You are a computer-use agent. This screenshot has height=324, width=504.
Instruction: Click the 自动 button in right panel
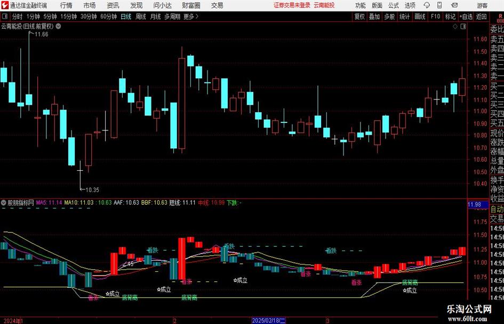[x=497, y=209]
